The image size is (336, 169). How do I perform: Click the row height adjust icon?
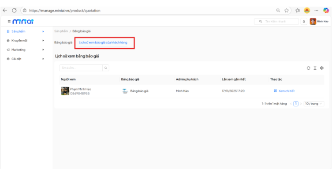coord(315,68)
